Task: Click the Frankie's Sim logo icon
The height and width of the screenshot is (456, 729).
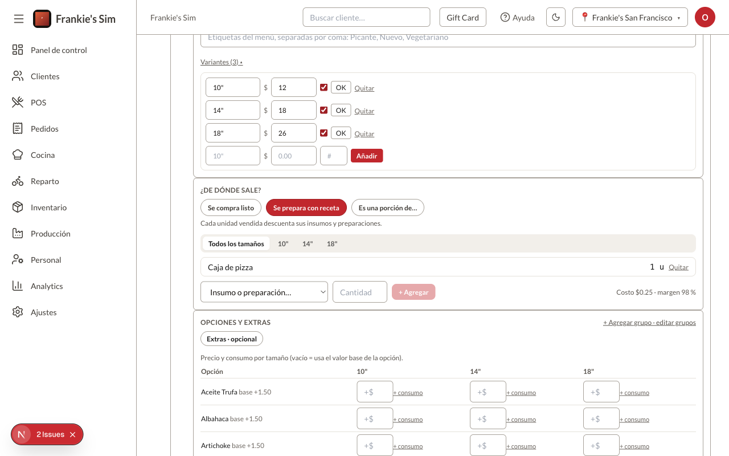Action: pos(42,19)
